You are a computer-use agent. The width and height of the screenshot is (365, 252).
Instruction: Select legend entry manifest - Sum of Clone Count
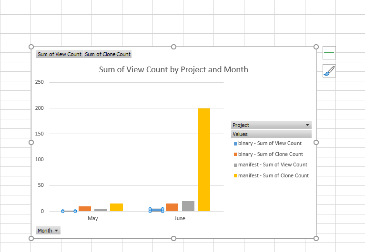tap(273, 175)
